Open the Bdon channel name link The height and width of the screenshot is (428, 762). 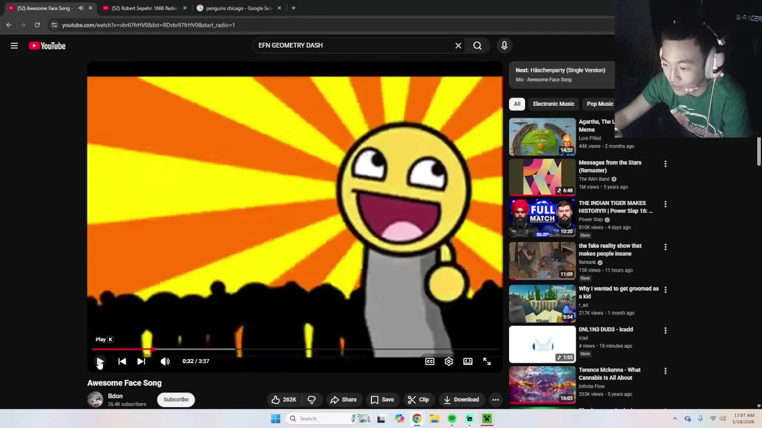(115, 396)
